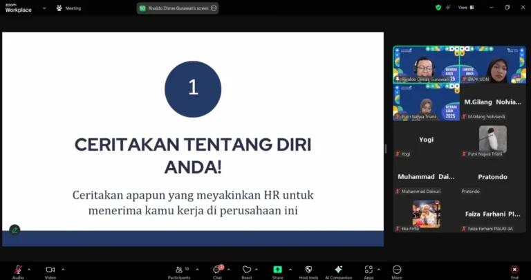Select Rivaldo Dimas Gunawan video tile

(x=427, y=65)
